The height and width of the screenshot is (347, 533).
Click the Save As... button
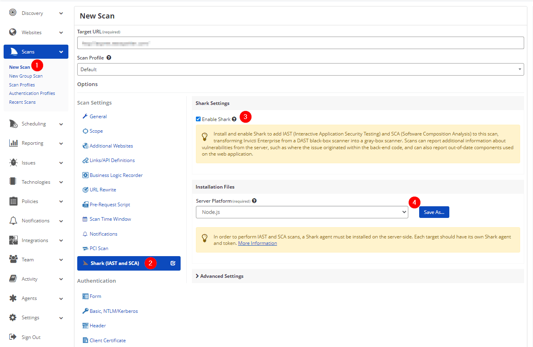[434, 212]
